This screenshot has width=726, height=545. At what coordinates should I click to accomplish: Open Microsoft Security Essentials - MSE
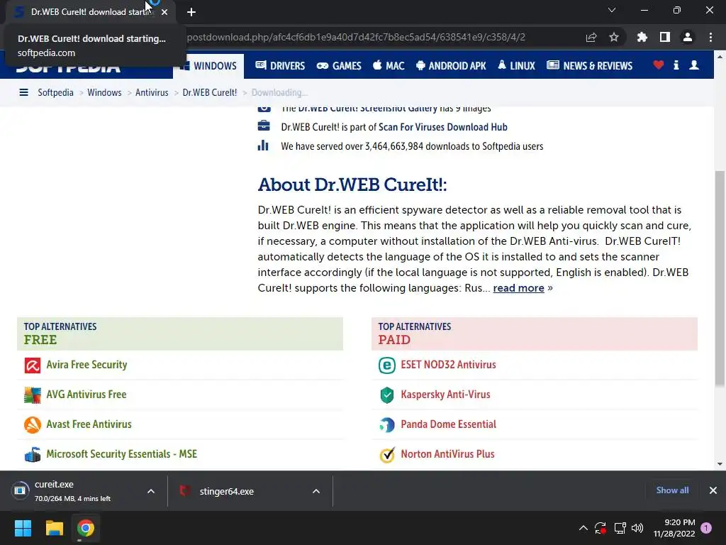tap(122, 453)
